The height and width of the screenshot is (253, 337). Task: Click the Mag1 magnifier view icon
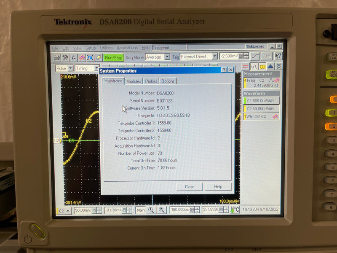[x=151, y=210]
